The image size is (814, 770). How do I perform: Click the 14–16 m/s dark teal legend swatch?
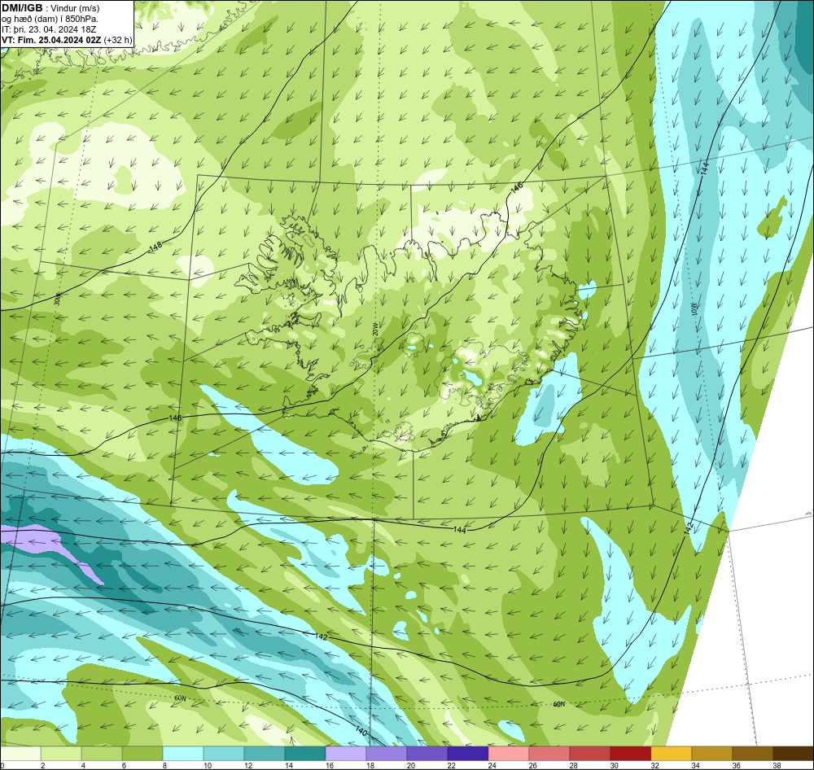[x=305, y=754]
